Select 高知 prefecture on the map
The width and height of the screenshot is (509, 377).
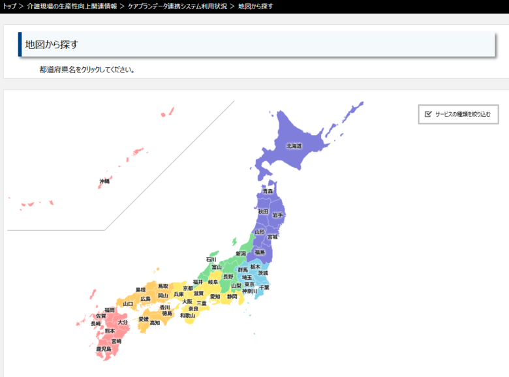click(155, 322)
